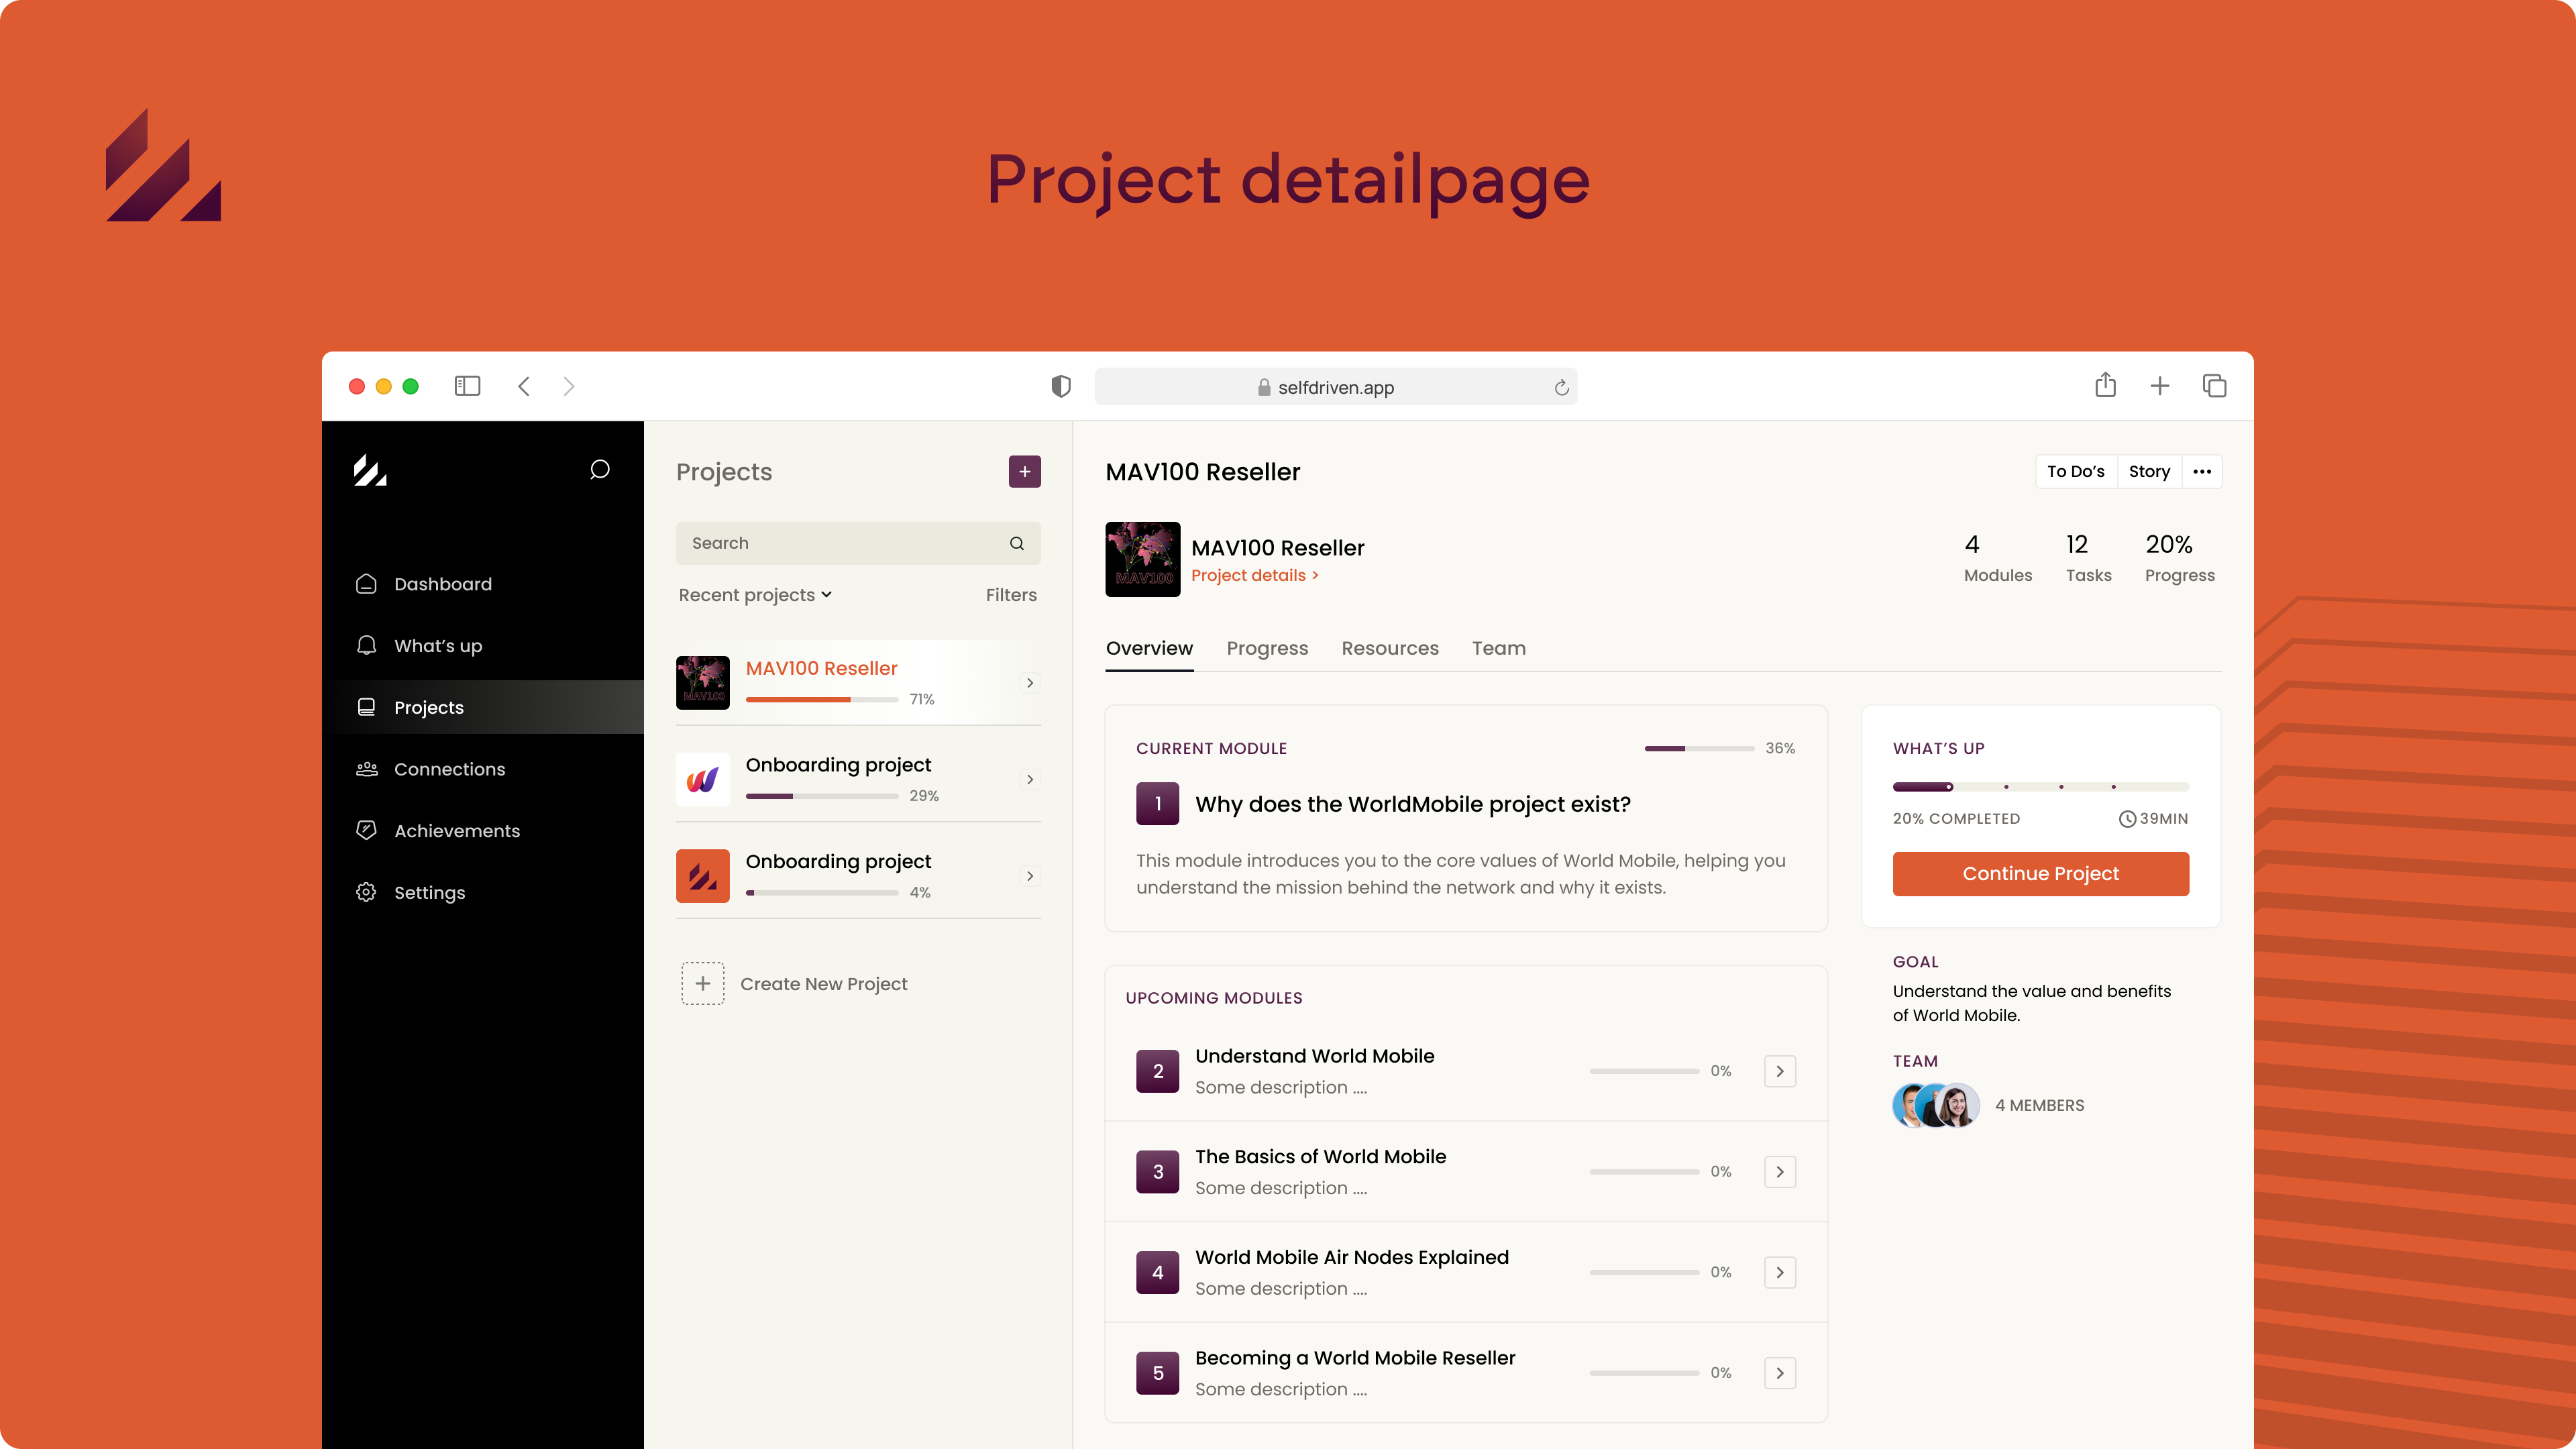Click the 4 MEMBERS label

coord(2040,1105)
